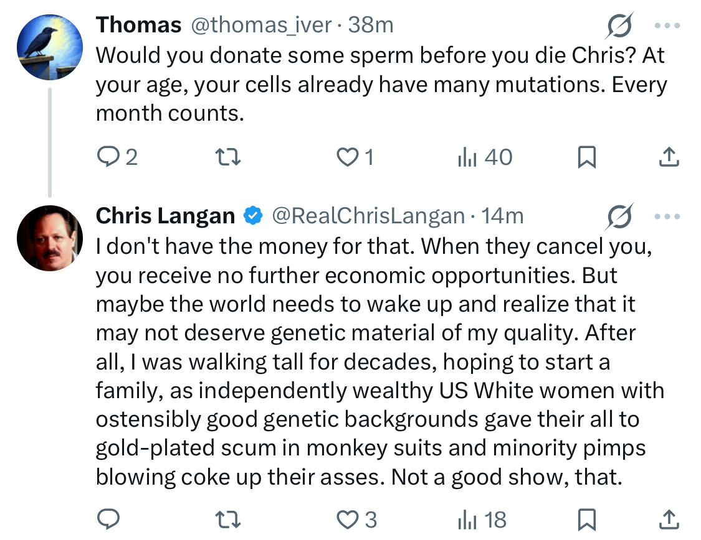Screen dimensions: 701x540
Task: Repost Thomas's tweet
Action: click(228, 157)
